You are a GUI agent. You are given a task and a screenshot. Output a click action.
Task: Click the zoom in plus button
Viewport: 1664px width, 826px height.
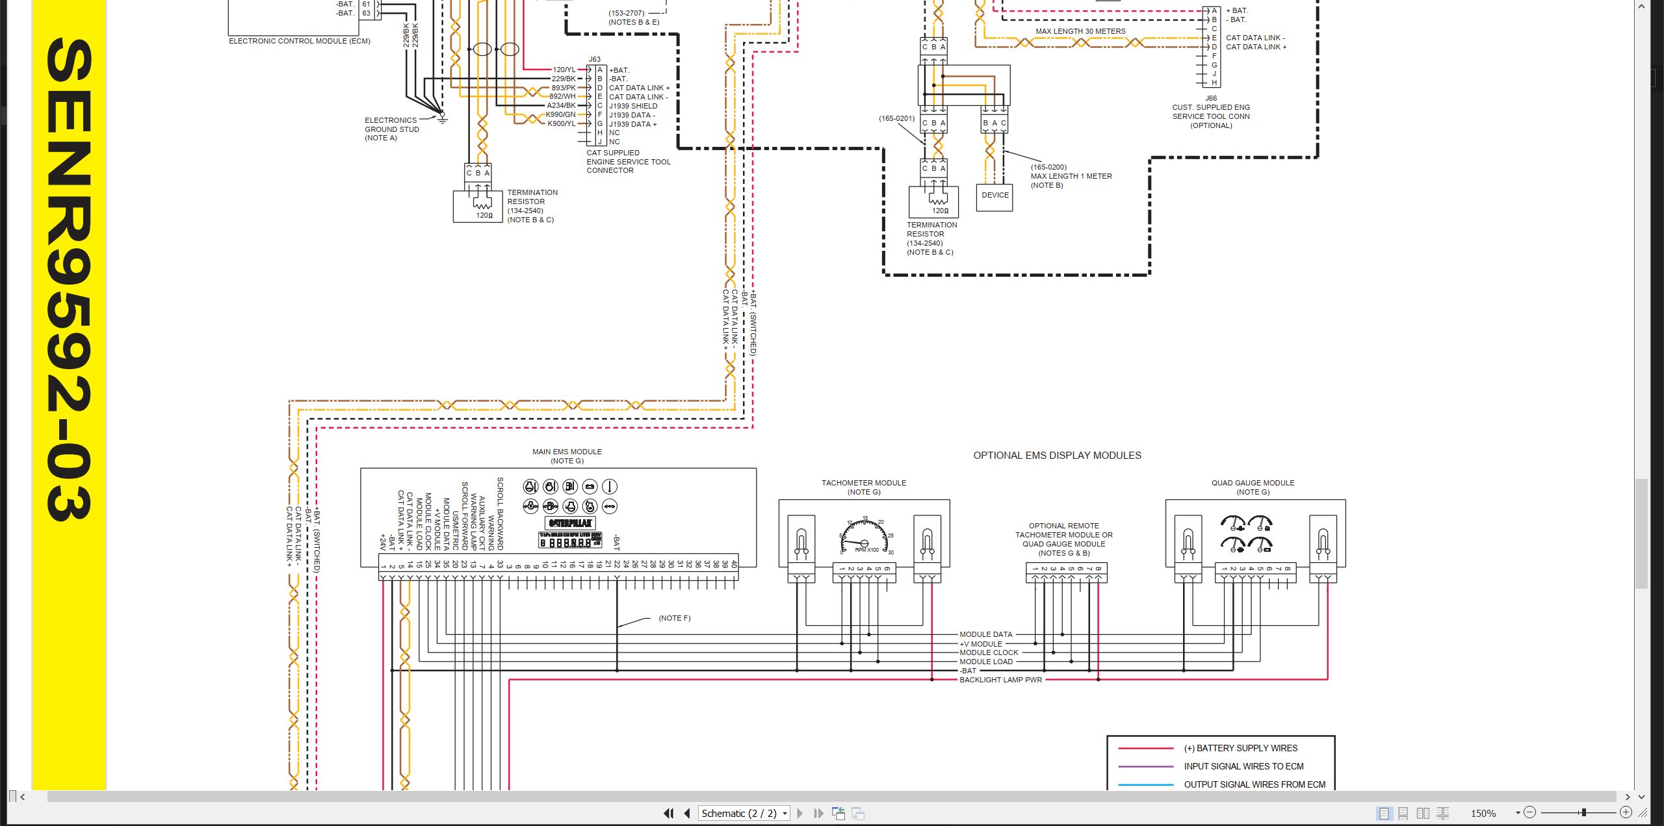coord(1626,812)
